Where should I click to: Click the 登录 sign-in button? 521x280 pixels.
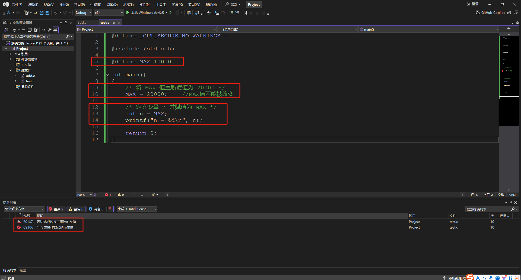pos(473,4)
